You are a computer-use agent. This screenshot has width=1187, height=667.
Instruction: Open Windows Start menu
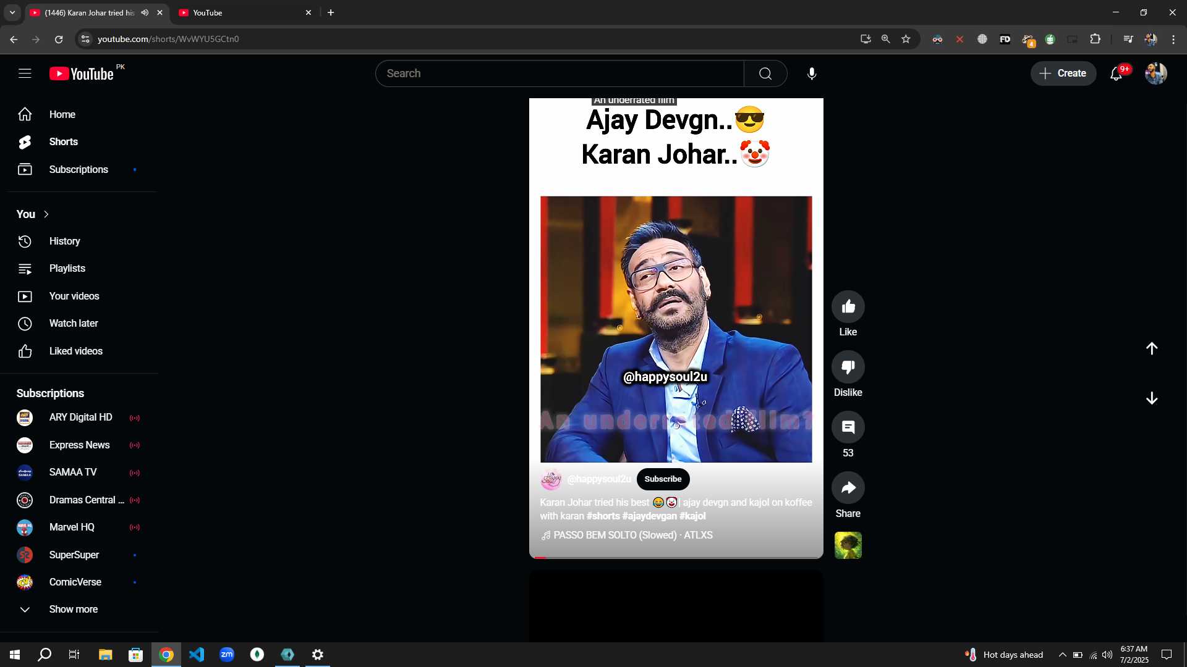(x=15, y=655)
